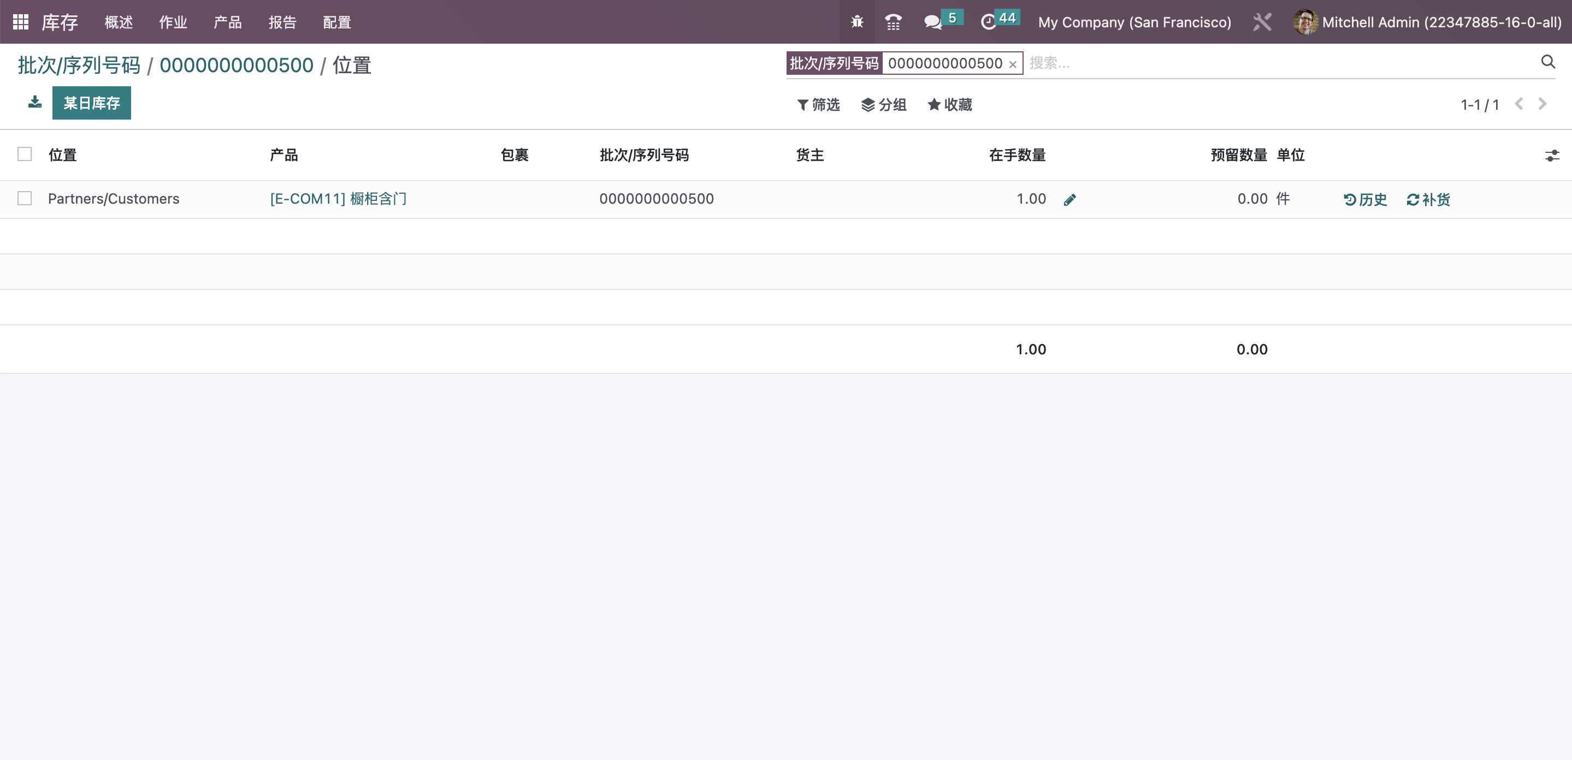Open the 报告 menu
This screenshot has width=1572, height=760.
coord(282,22)
